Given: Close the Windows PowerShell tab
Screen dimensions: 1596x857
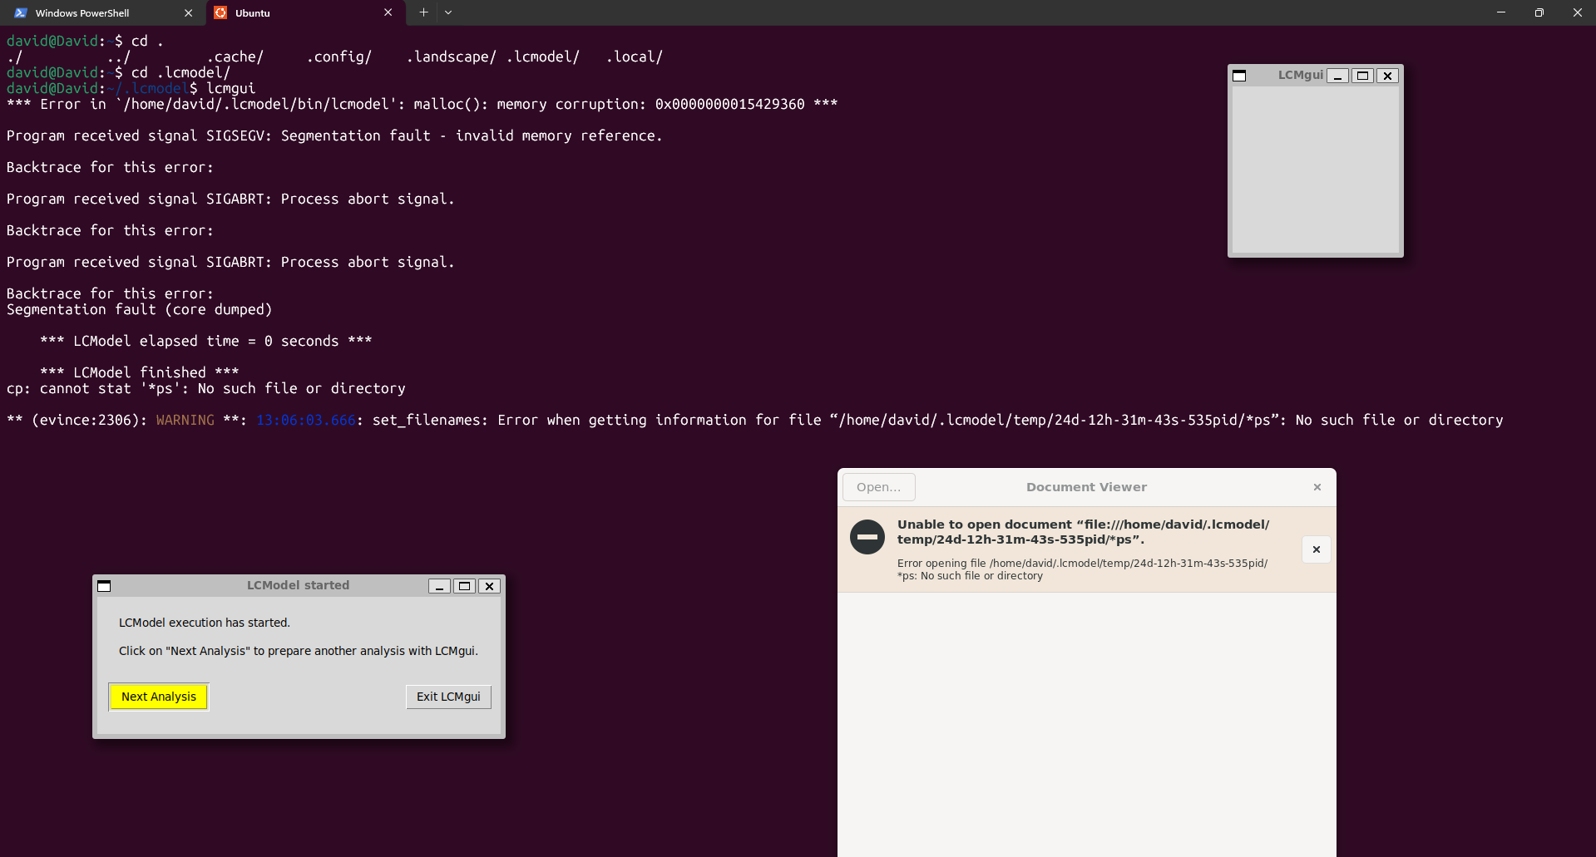Looking at the screenshot, I should tap(188, 13).
